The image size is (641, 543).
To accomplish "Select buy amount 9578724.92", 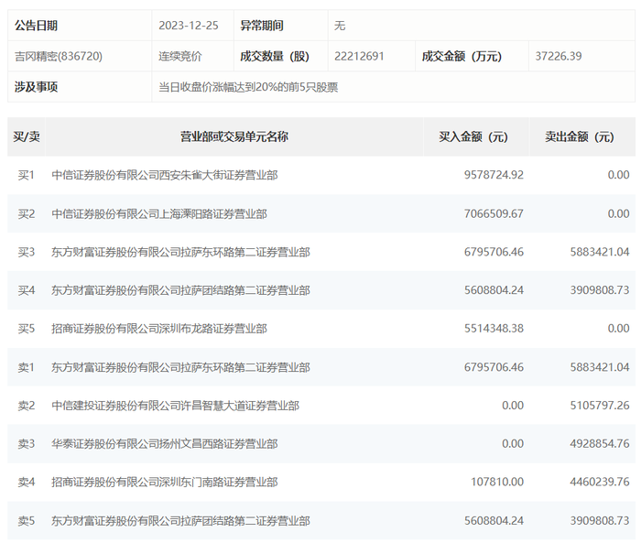I will 494,175.
